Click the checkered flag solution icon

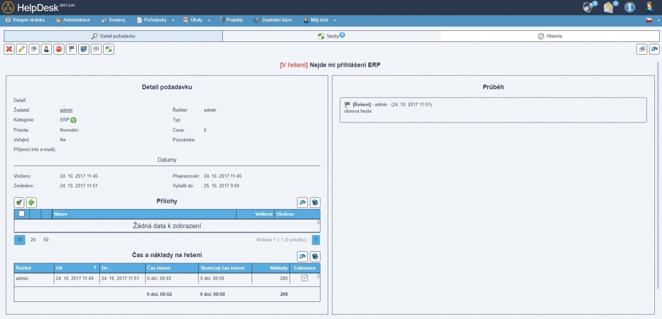71,49
